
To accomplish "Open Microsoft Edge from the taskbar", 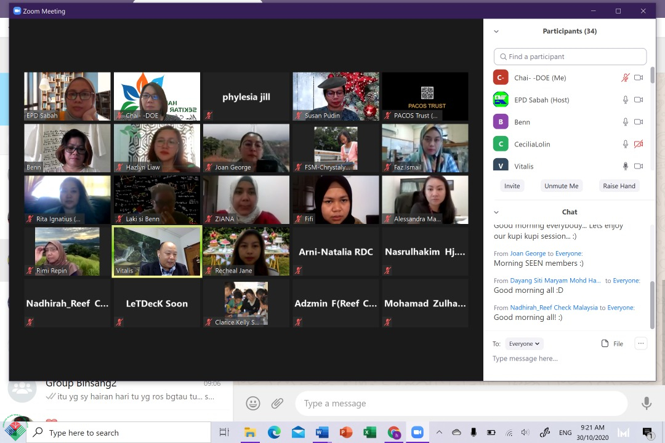I will point(274,433).
